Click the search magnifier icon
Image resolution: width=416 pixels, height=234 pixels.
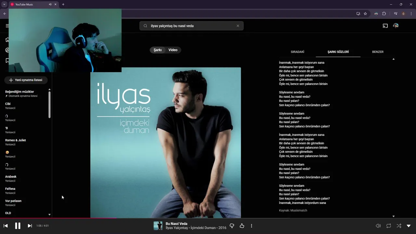pos(145,26)
